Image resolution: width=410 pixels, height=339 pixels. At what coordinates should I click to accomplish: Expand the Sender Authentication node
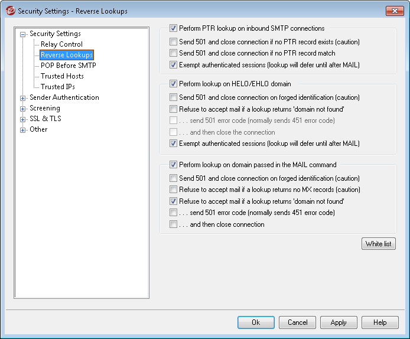click(x=23, y=98)
